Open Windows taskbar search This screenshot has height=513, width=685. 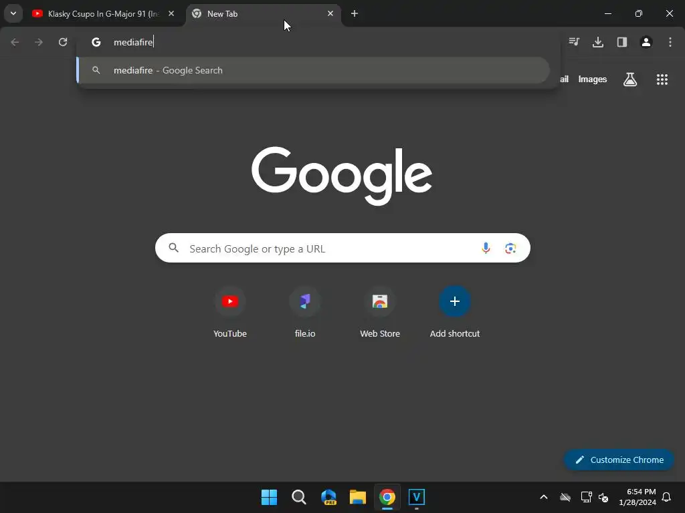point(299,497)
